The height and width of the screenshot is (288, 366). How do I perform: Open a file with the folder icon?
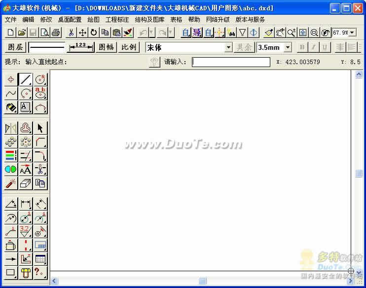coord(22,33)
